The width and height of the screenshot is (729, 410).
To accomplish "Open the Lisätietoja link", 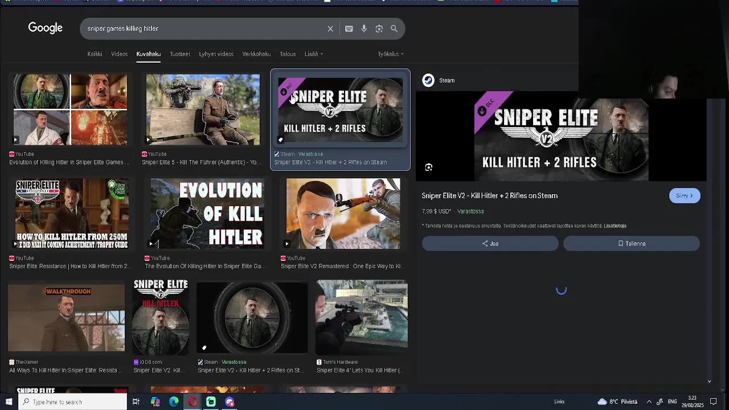I will (615, 226).
